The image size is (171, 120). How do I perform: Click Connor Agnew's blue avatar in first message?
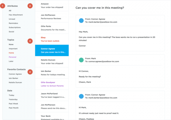pyautogui.click(x=81, y=20)
